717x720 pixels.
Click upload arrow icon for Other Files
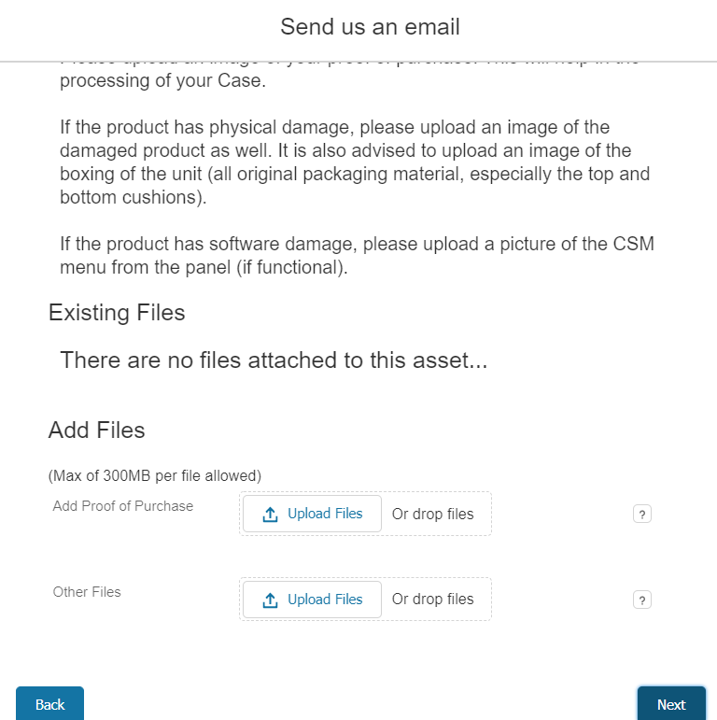point(271,600)
